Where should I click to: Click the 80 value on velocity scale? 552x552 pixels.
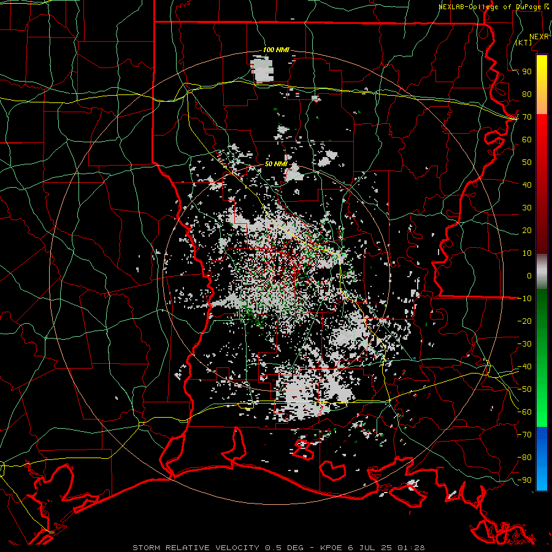[527, 94]
